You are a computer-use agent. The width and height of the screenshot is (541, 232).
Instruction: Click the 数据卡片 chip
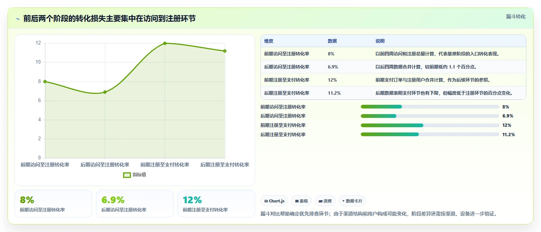[352, 201]
